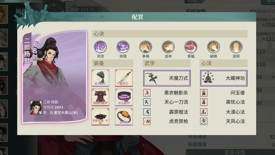This screenshot has width=275, height=155.
Task: Inspect the orange gem ring slot
Action: (x=124, y=117)
